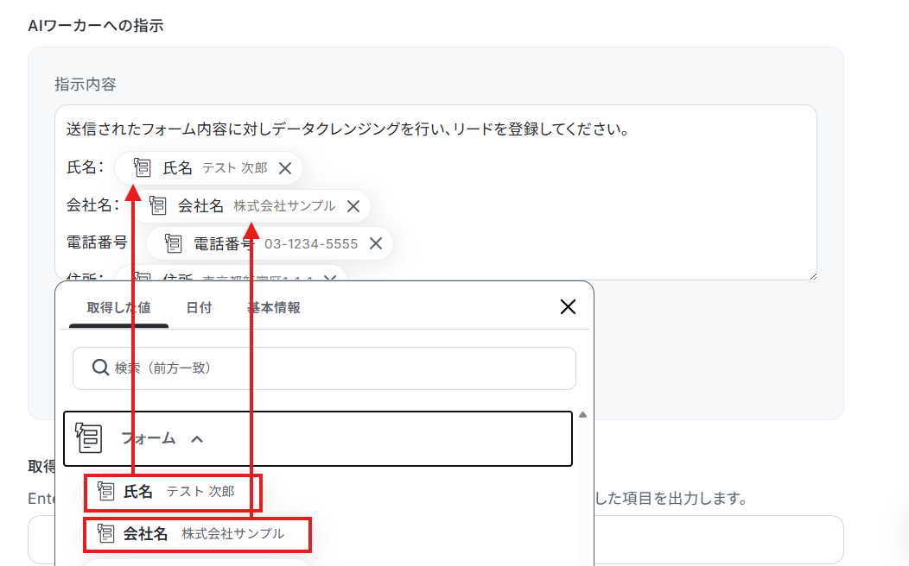
Task: Click icon beside 会社名 list item
Action: [x=105, y=533]
